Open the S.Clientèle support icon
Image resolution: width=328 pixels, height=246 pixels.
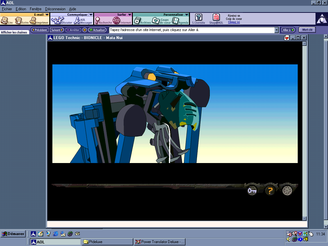(x=198, y=19)
